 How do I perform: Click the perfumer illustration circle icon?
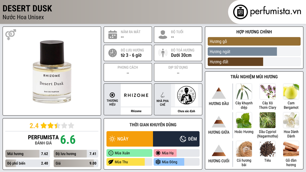[x=186, y=95]
